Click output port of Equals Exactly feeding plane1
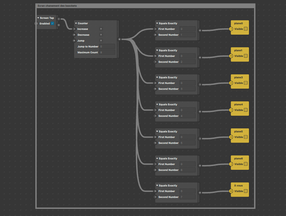Viewport: 286px width, 216px height. point(200,57)
